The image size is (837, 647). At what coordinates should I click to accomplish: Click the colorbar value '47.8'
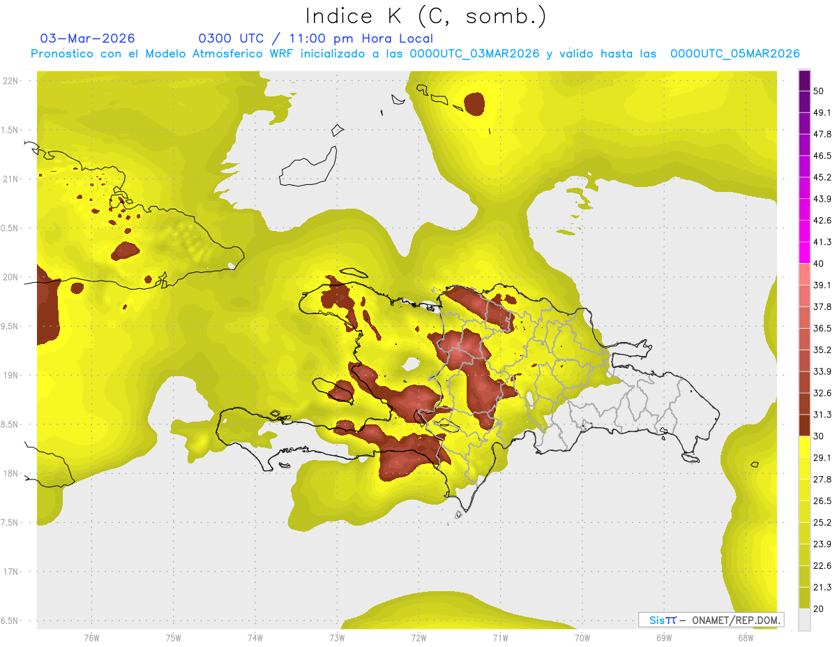(x=822, y=134)
